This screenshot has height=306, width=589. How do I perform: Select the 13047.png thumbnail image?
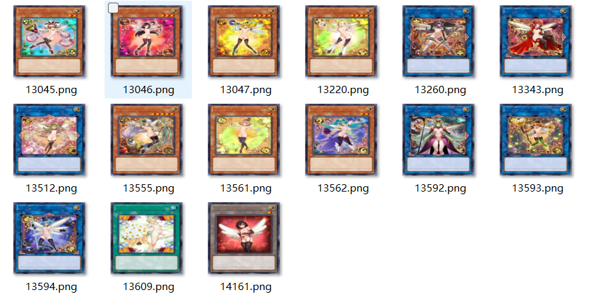(x=244, y=41)
